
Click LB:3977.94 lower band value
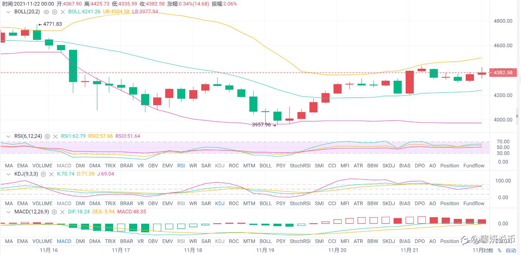tap(145, 11)
